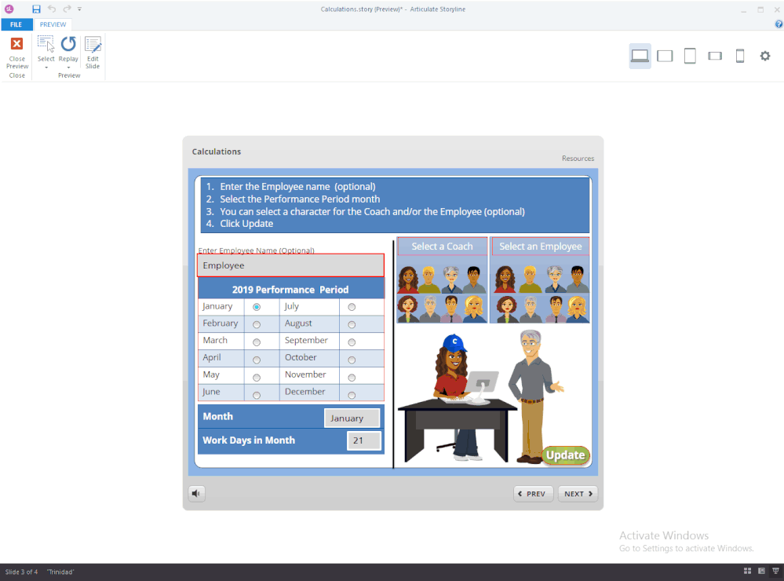Image resolution: width=784 pixels, height=581 pixels.
Task: Click the green Update button
Action: tap(566, 455)
